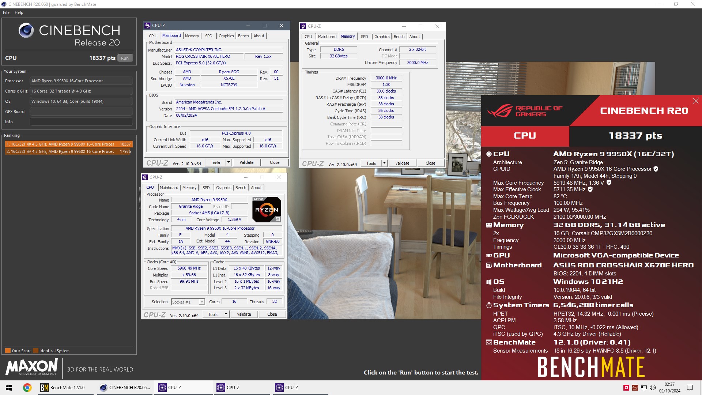
Task: Click the System Timers clock icon
Action: pos(489,305)
